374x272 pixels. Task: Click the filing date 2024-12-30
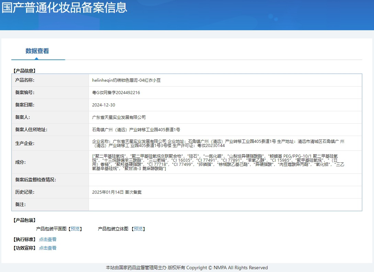103,105
